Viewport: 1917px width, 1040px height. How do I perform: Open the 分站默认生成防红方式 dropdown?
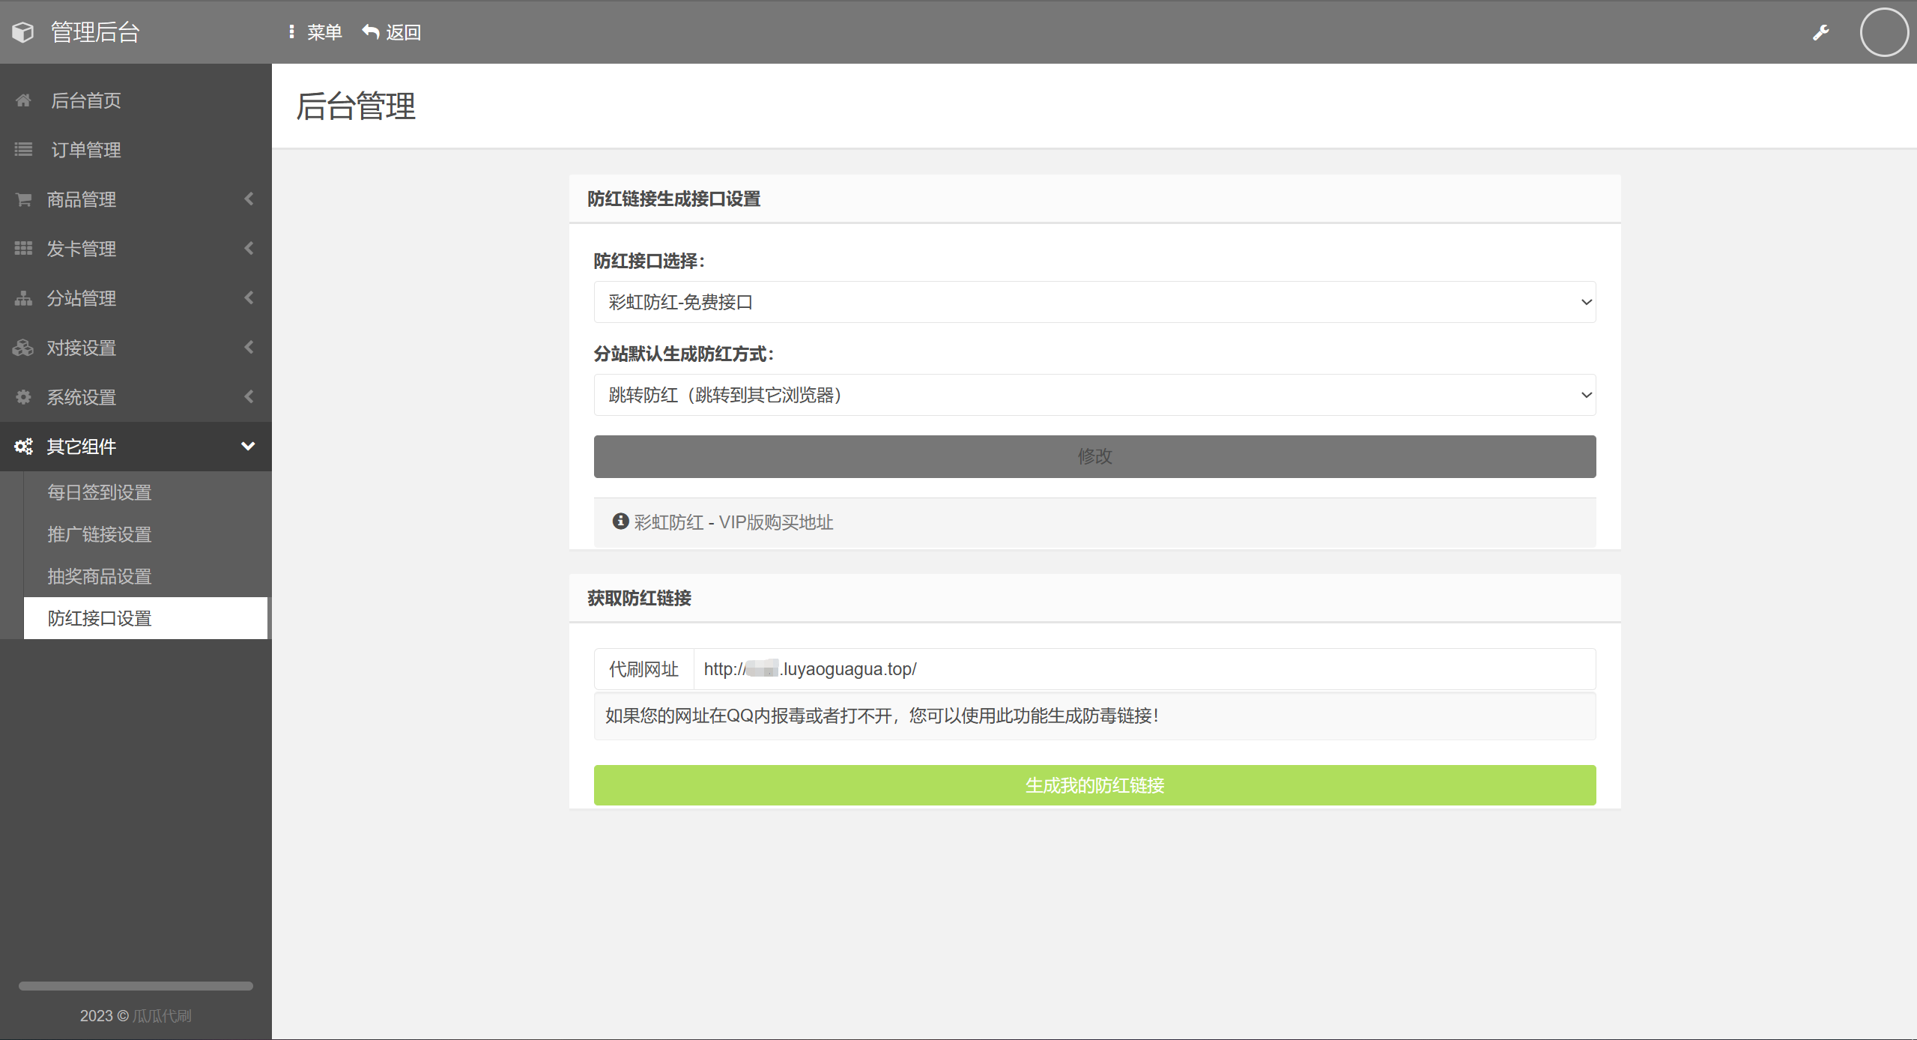[x=1094, y=395]
